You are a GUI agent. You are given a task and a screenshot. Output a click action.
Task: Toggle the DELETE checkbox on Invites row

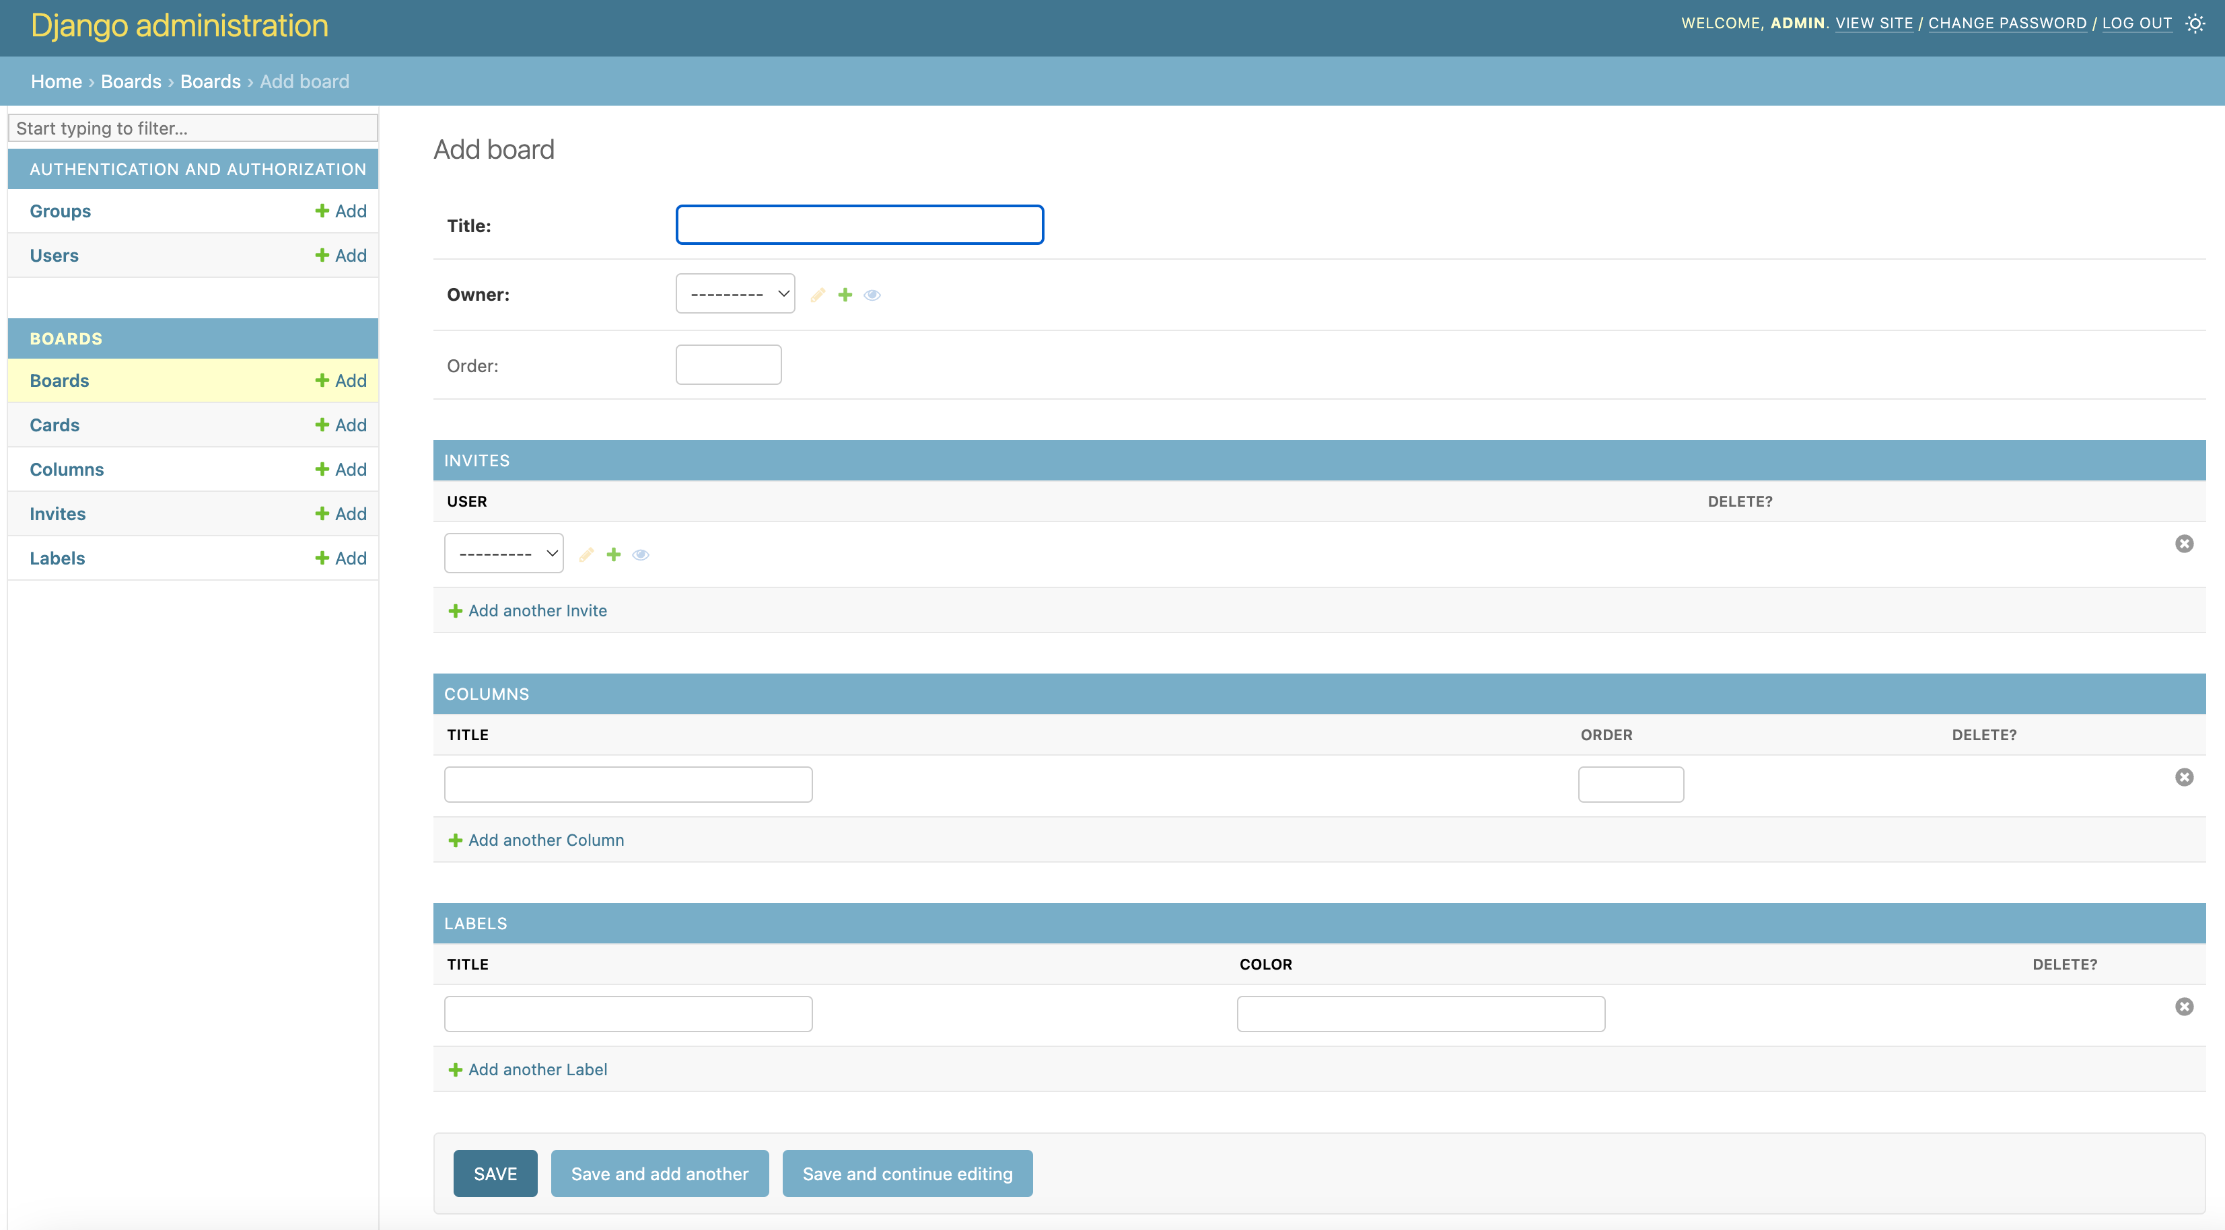[x=2184, y=544]
